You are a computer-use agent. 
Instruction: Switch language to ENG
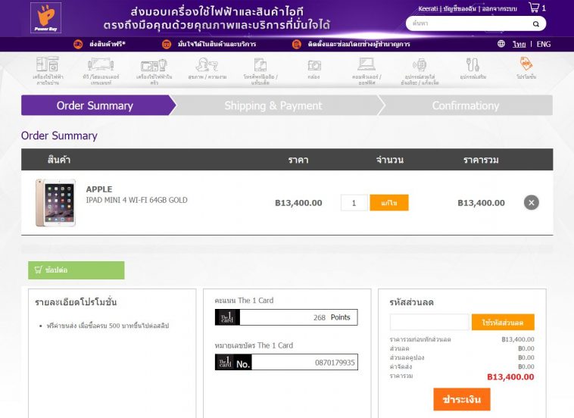pyautogui.click(x=544, y=44)
